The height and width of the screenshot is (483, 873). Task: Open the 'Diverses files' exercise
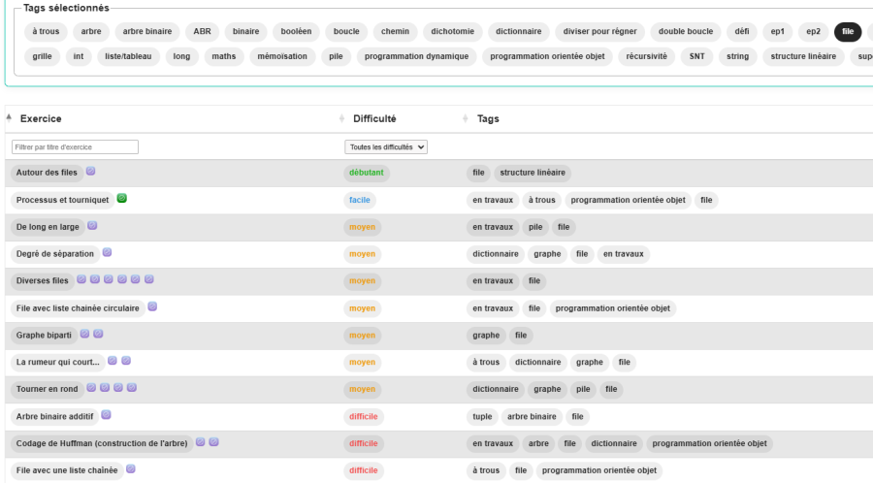click(x=43, y=281)
